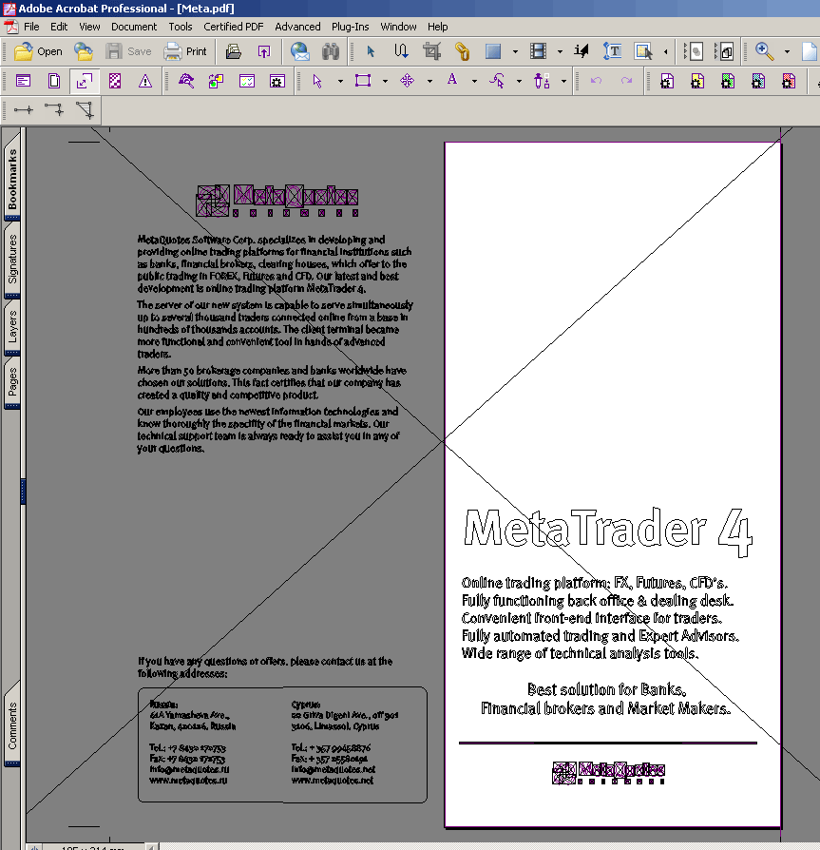Toggle the wireframe view button
Viewport: 820px width, 850px height.
[85, 82]
